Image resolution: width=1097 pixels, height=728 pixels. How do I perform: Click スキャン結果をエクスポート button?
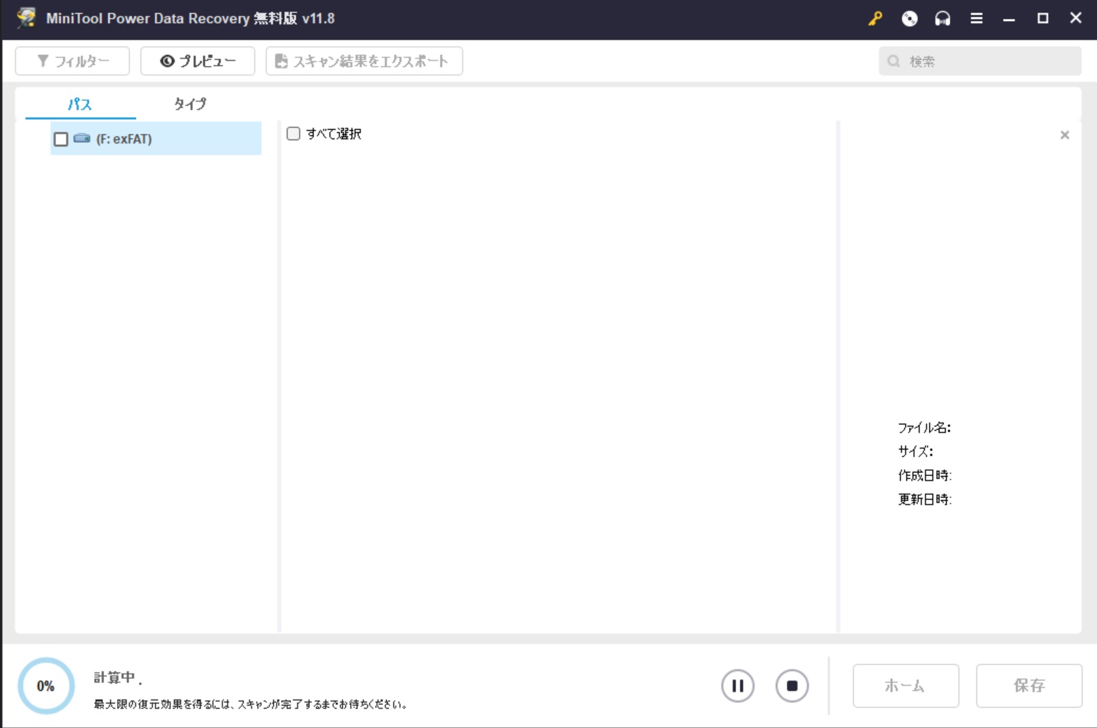pyautogui.click(x=364, y=61)
